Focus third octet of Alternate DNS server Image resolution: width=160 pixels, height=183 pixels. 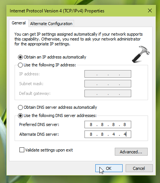click(114, 134)
